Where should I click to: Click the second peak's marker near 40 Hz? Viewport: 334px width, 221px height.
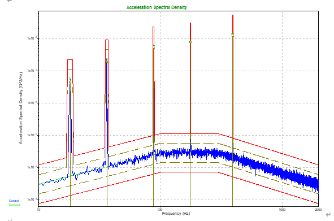(107, 60)
